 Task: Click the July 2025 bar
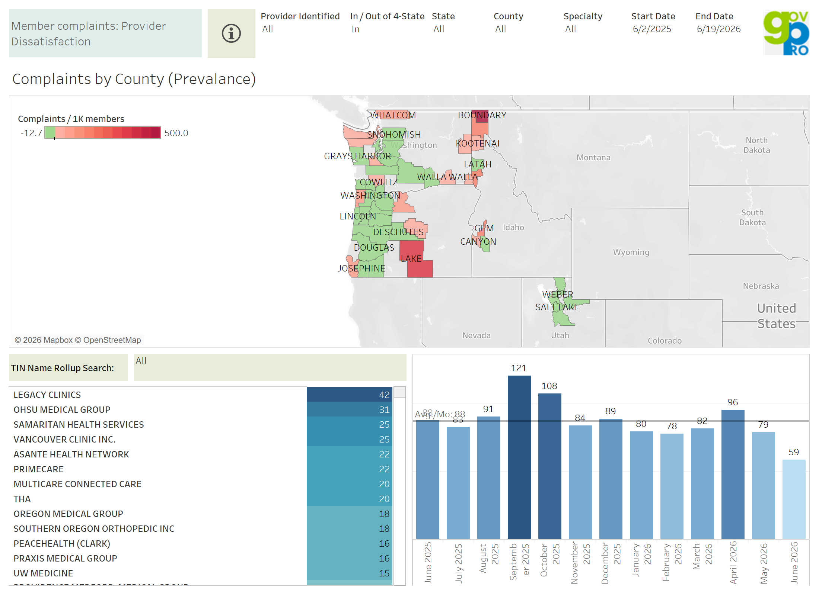click(x=458, y=483)
